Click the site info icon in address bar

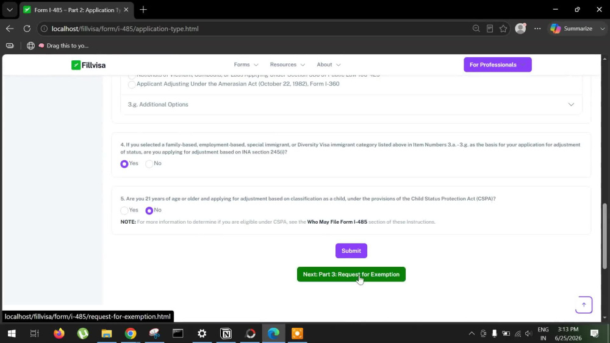[45, 29]
